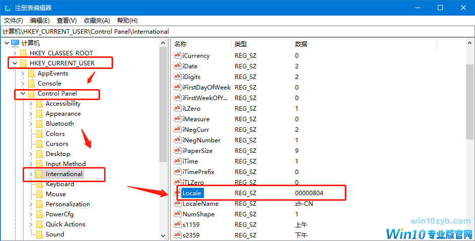Viewport: 475px width, 241px height.
Task: Click the Registry Editor title bar icon
Action: coord(8,8)
